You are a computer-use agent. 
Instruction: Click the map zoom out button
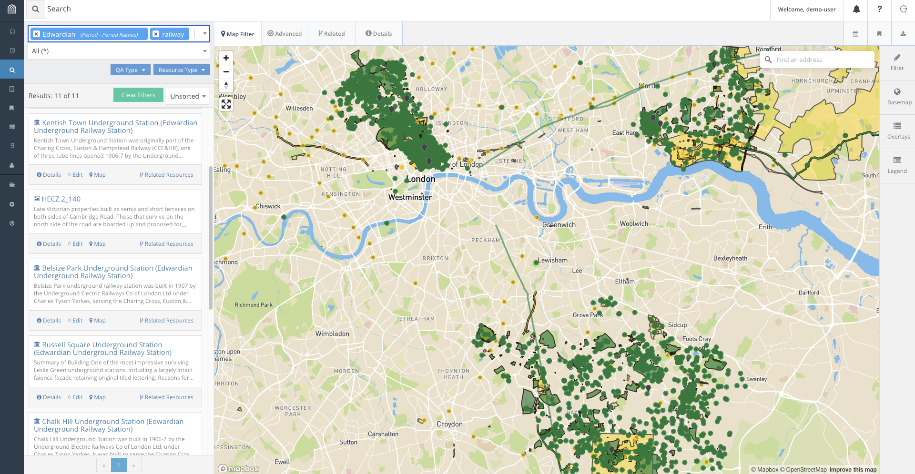226,72
